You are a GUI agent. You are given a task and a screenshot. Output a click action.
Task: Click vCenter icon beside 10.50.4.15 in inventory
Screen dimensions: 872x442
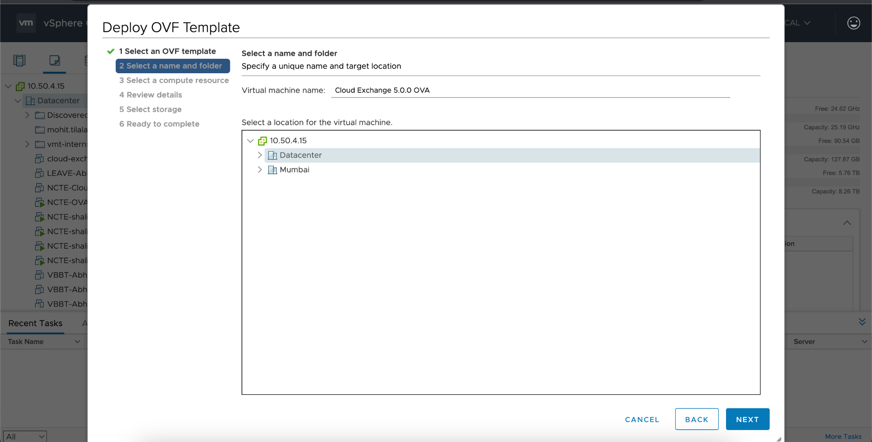(x=20, y=86)
